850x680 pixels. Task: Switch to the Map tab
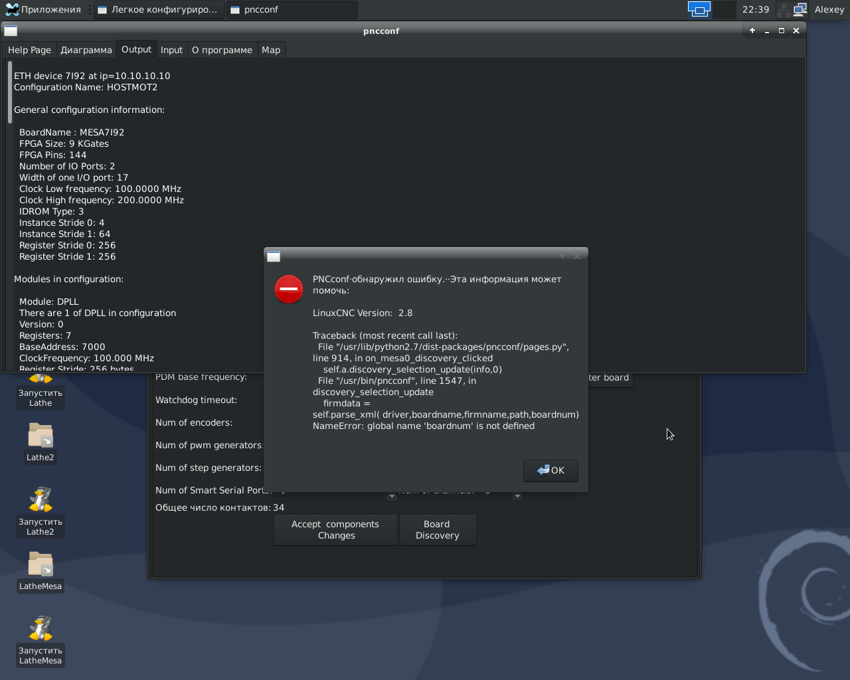pyautogui.click(x=271, y=50)
